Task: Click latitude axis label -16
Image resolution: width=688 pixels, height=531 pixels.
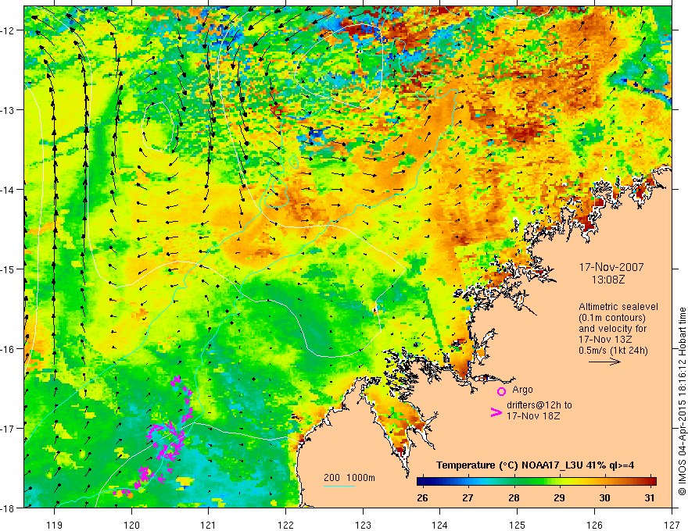Action: click(9, 349)
